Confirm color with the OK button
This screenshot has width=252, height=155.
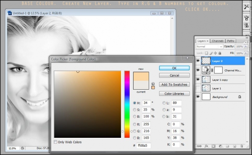pyautogui.click(x=174, y=68)
